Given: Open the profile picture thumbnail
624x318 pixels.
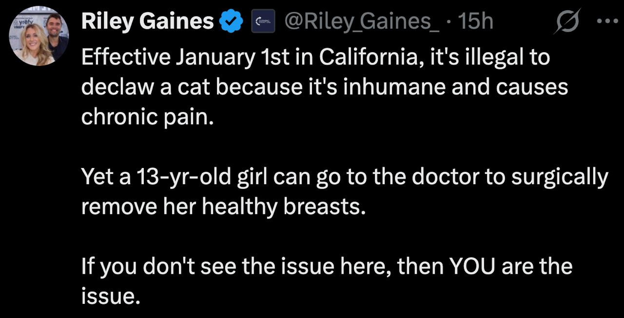Looking at the screenshot, I should (39, 37).
